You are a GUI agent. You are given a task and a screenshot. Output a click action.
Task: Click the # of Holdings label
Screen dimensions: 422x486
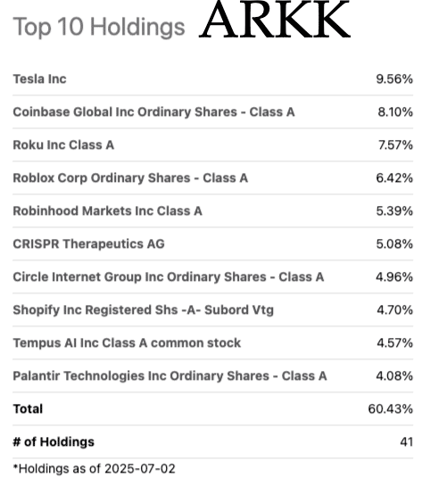click(x=54, y=441)
